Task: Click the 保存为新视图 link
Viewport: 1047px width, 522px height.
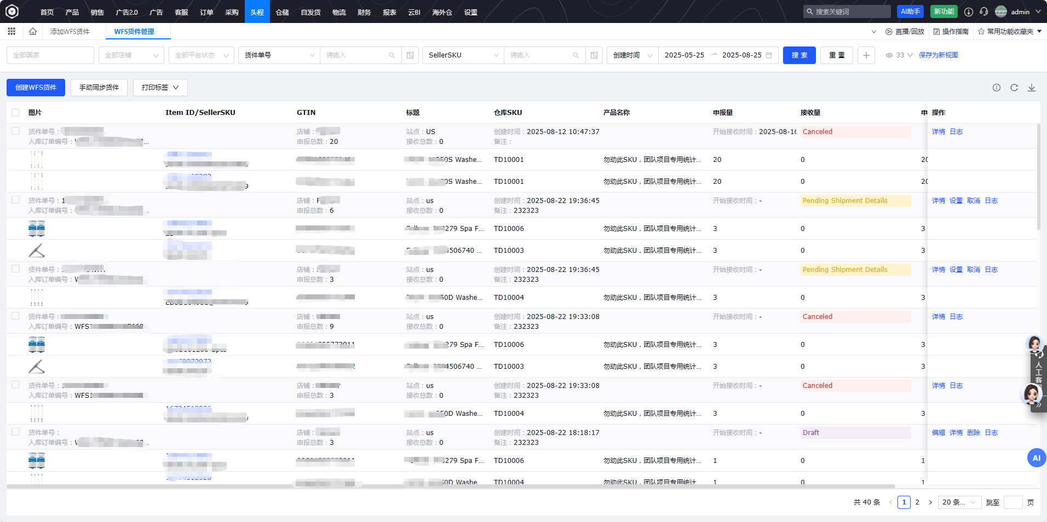Action: (x=938, y=55)
